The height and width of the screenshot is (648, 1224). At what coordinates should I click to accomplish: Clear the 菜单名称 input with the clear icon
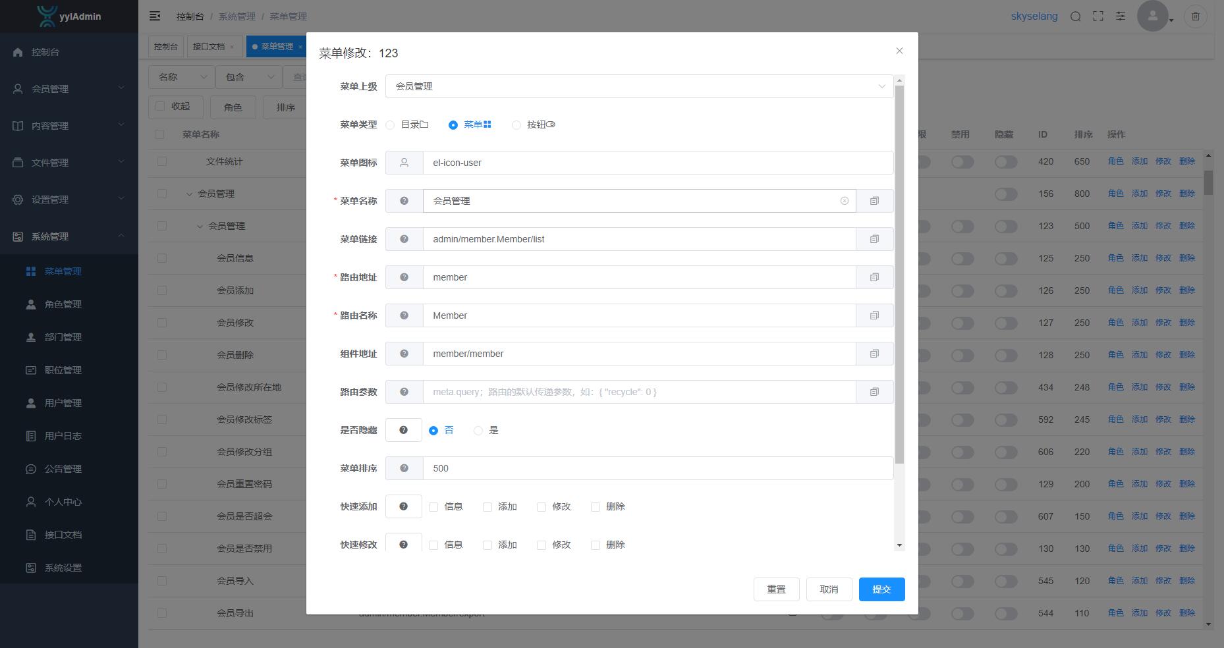point(844,201)
